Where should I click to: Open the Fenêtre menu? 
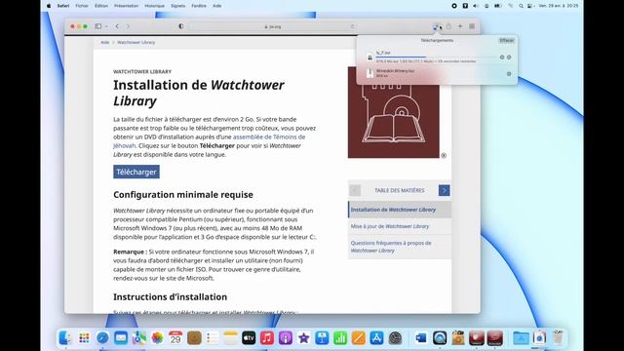[x=199, y=6]
